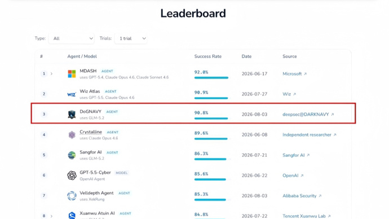
Task: Open the Type dropdown set to All
Action: point(71,38)
